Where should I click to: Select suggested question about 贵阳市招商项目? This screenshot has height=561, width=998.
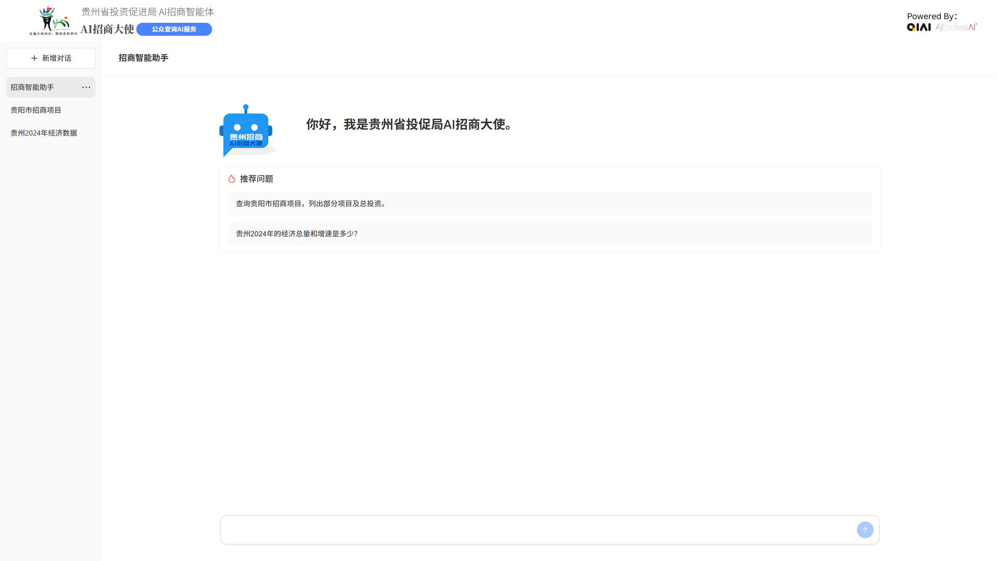(x=550, y=204)
